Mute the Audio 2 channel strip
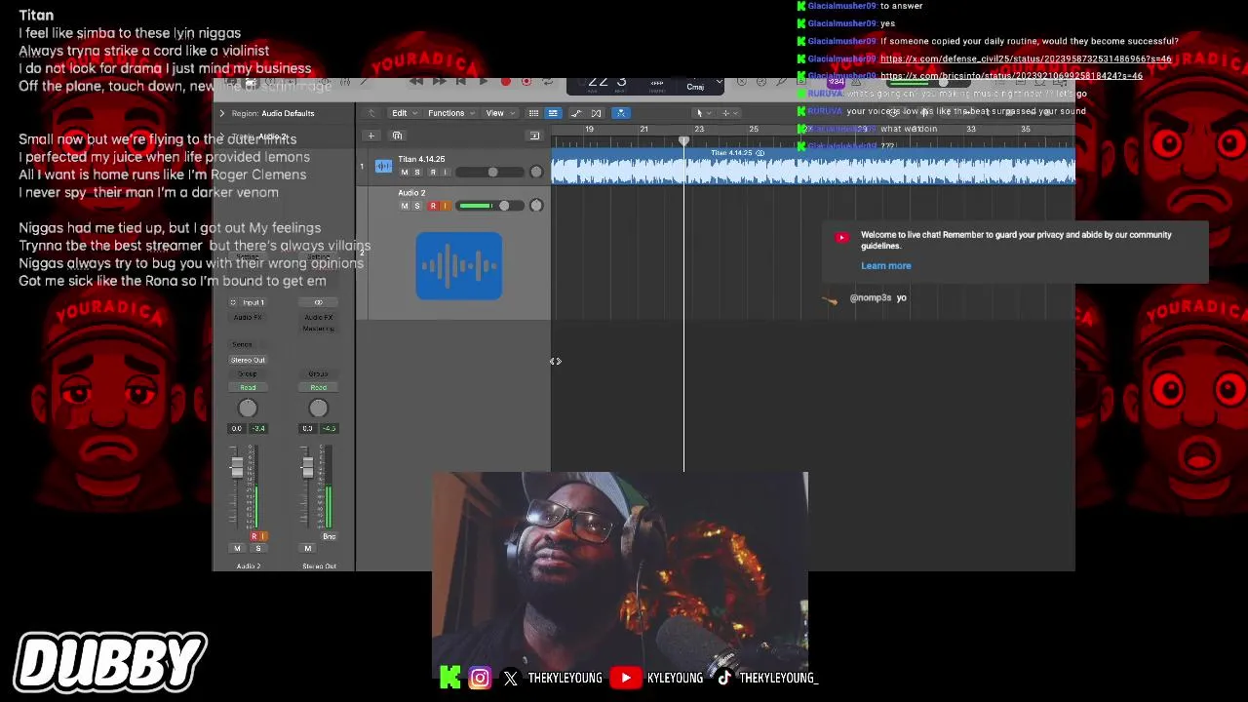The image size is (1248, 702). [x=237, y=549]
